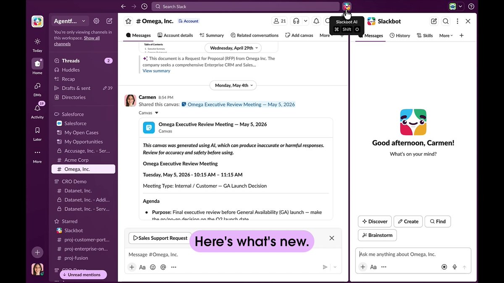
Task: Toggle formatting in Slackbot composer
Action: (373, 267)
